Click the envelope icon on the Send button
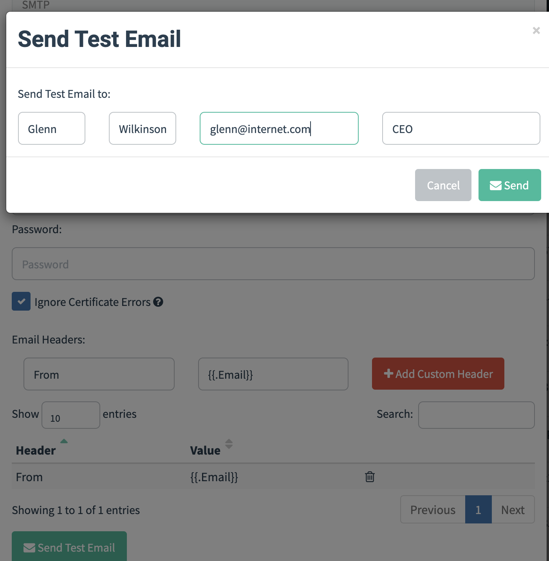This screenshot has height=561, width=549. pyautogui.click(x=496, y=185)
